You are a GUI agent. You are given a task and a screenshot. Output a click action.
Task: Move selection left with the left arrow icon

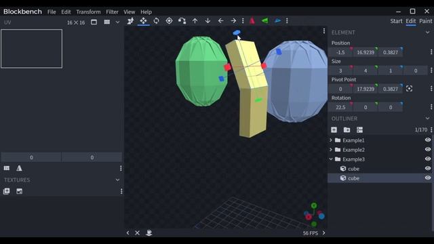[x=220, y=21]
